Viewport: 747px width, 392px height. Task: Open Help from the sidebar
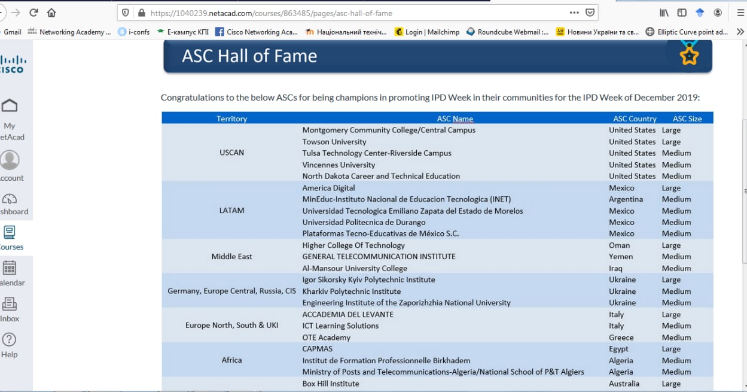(x=10, y=346)
